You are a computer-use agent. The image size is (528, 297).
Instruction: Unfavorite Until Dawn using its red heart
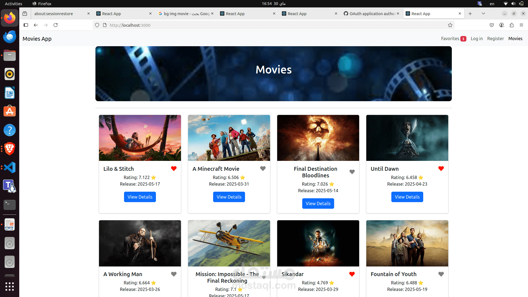pyautogui.click(x=441, y=169)
